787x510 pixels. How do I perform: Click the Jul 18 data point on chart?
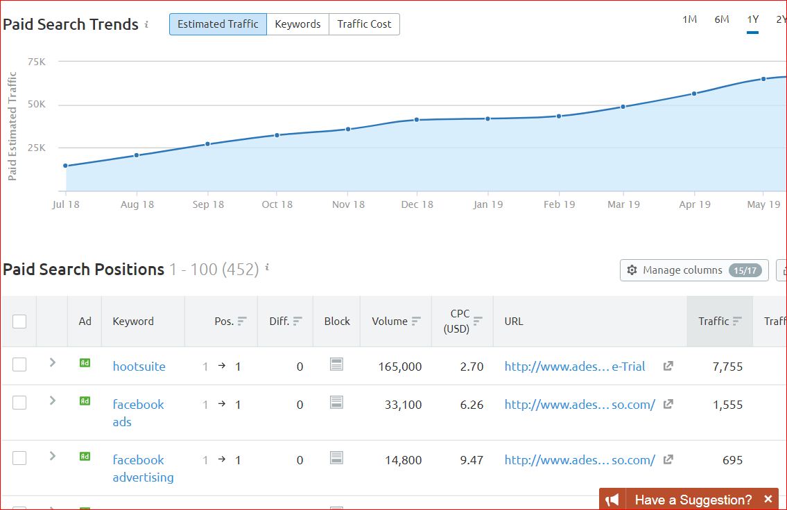[65, 166]
